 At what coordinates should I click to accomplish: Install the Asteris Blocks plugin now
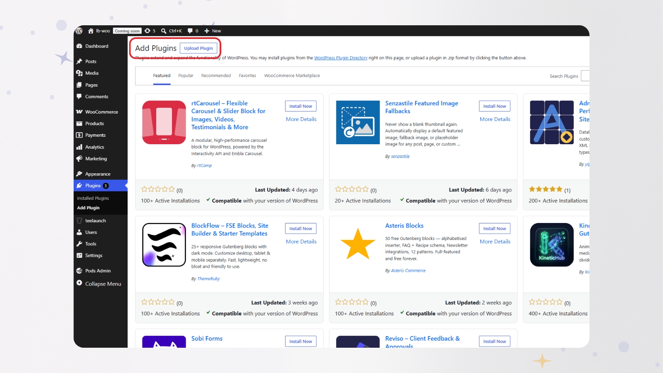(x=495, y=228)
